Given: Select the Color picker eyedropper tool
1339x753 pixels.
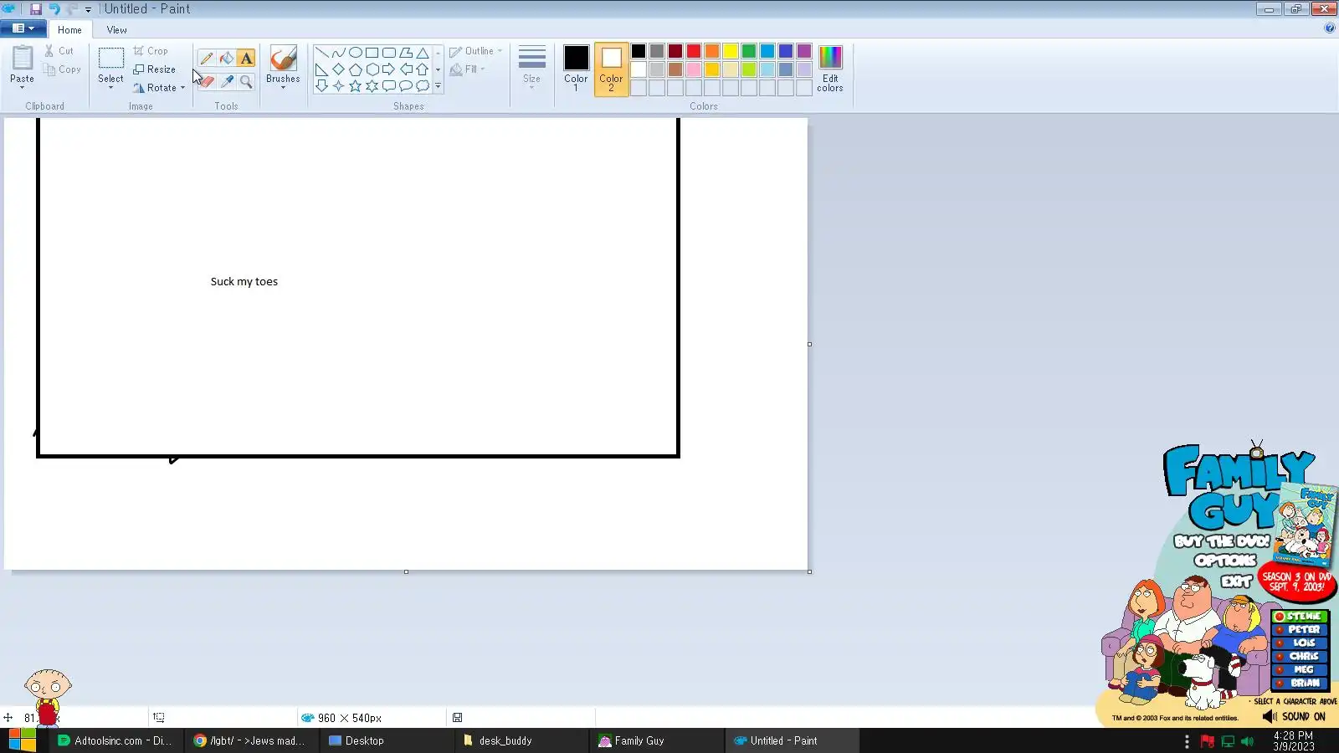Looking at the screenshot, I should point(226,81).
